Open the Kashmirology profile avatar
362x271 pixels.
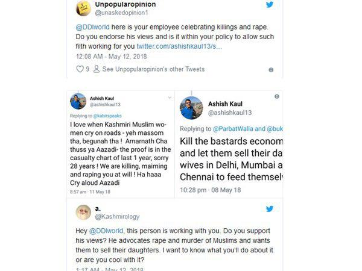click(x=83, y=213)
